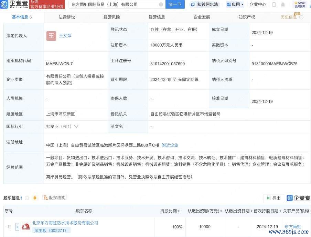Expand shareholder row plus icon
The image size is (311, 237).
pos(17,227)
